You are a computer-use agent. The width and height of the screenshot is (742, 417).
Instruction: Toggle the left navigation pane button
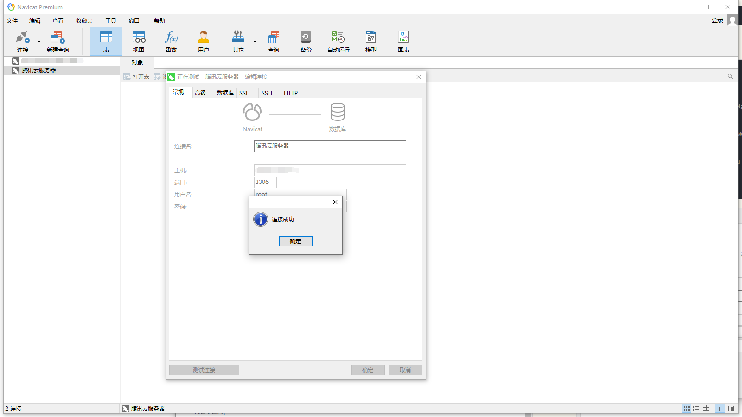click(x=720, y=409)
